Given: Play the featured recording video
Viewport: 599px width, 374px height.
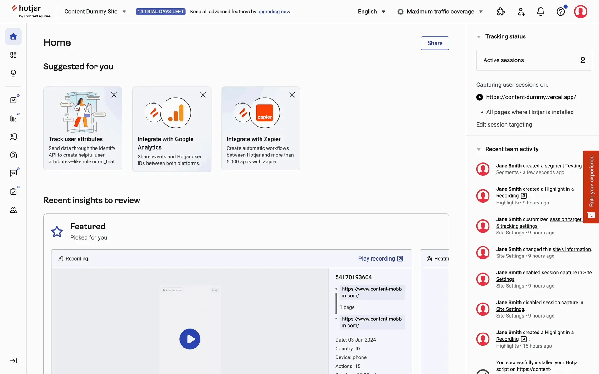Looking at the screenshot, I should (x=190, y=339).
